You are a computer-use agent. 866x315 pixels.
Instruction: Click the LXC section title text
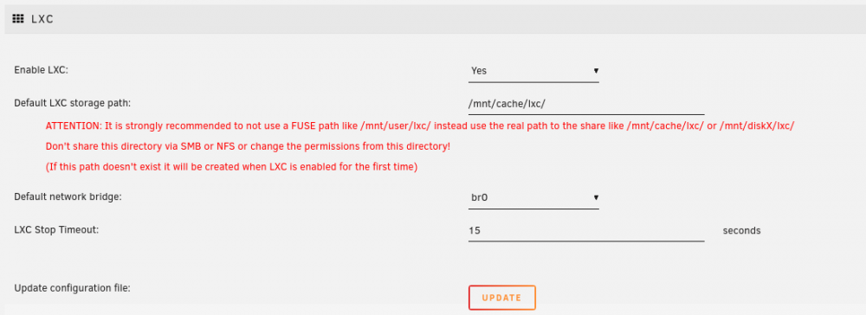(x=42, y=19)
